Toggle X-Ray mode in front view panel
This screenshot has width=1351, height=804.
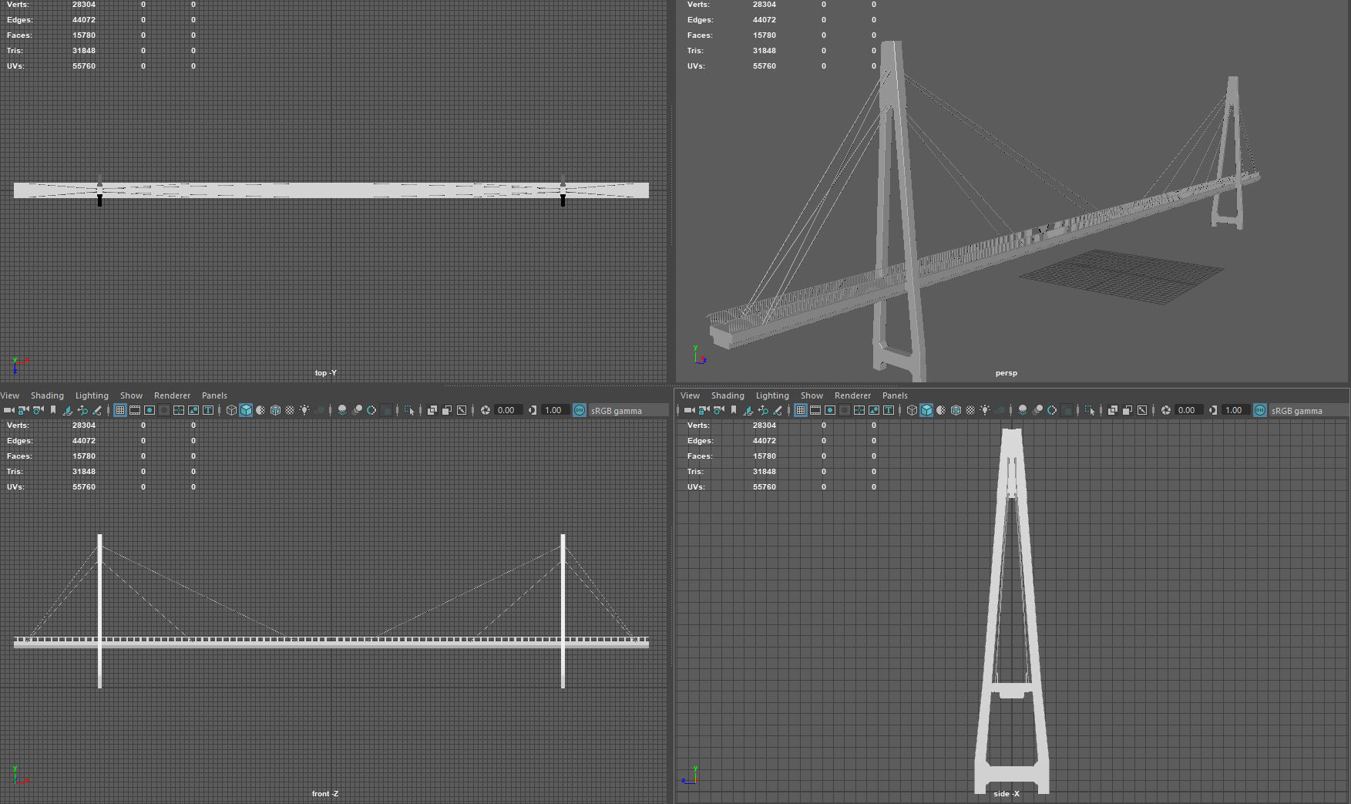coord(432,410)
